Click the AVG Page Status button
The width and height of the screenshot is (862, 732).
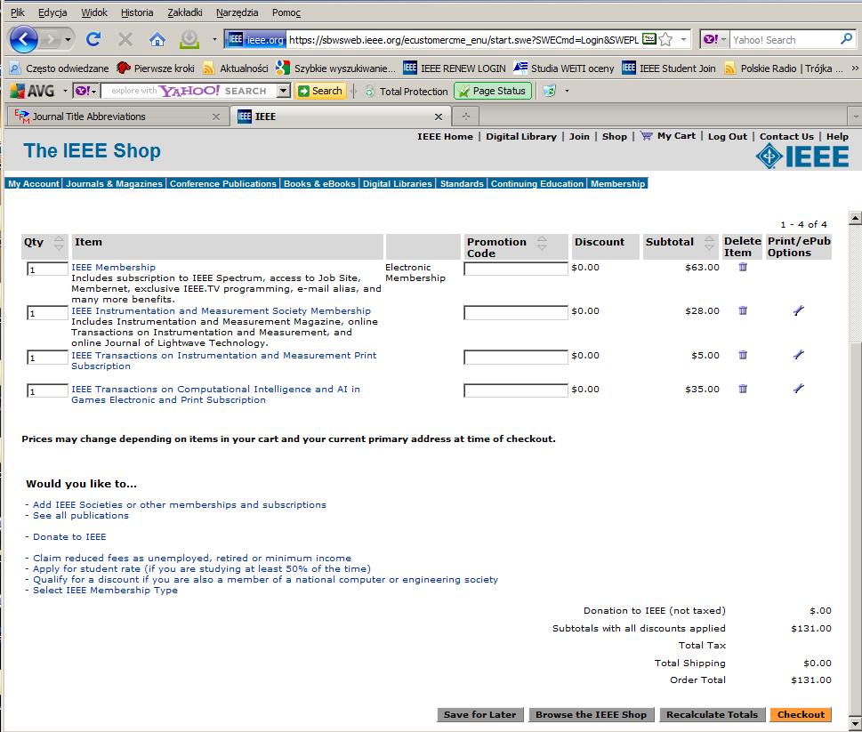(x=493, y=91)
